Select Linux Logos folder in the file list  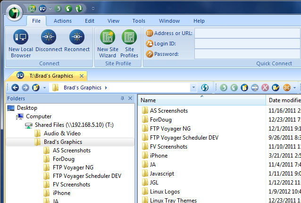[165, 192]
